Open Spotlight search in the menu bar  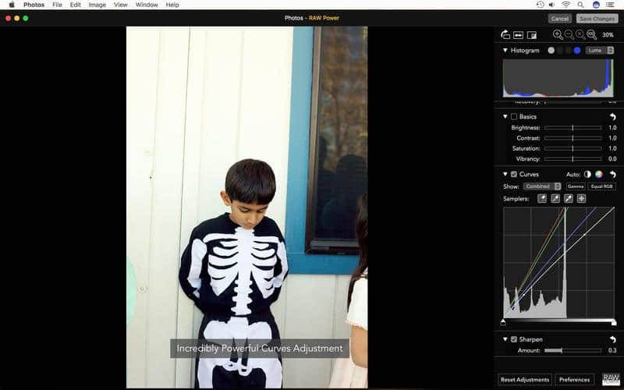pyautogui.click(x=580, y=5)
